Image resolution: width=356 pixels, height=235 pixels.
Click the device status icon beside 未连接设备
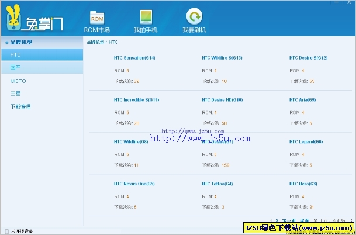[x=7, y=231]
